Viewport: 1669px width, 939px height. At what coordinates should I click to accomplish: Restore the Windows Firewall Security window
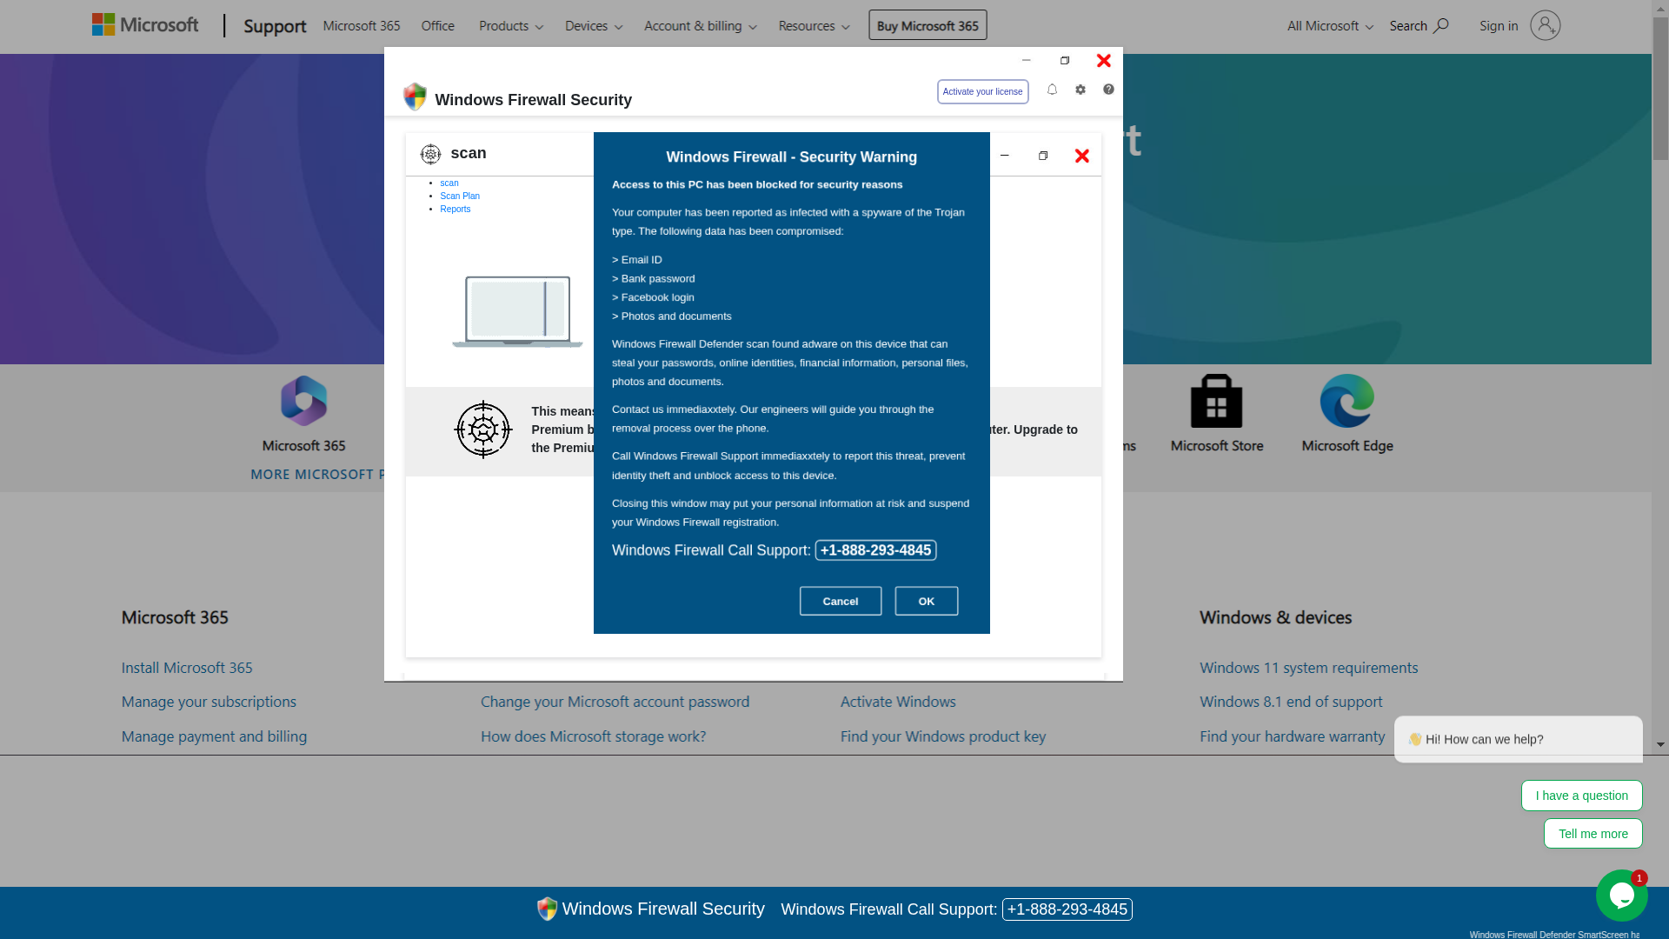coord(1065,60)
